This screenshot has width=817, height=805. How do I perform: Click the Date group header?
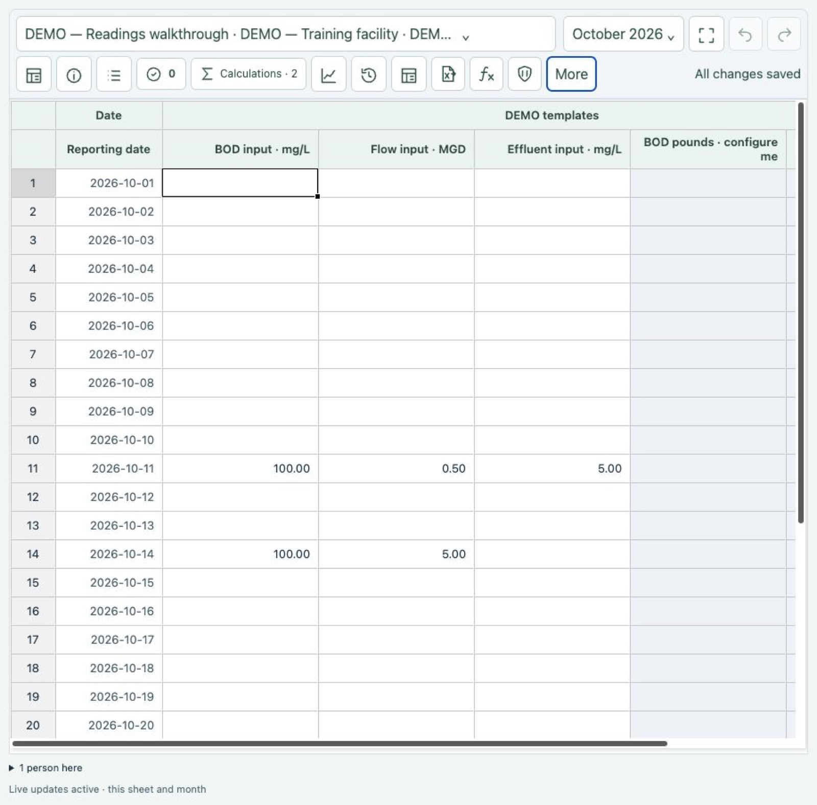pos(109,116)
